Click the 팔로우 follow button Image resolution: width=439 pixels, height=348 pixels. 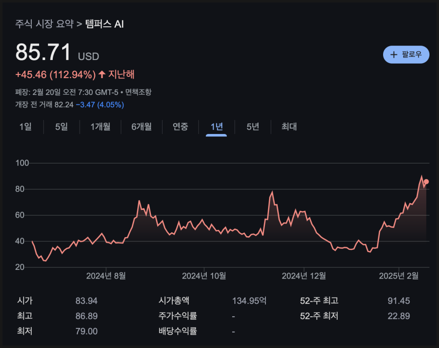click(x=406, y=55)
